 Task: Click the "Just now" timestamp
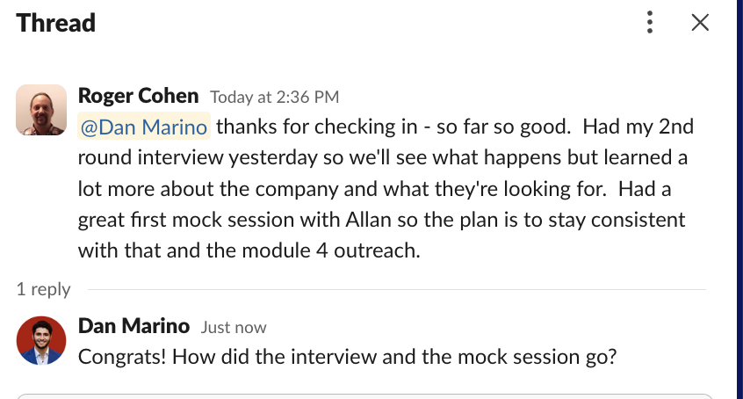(233, 327)
